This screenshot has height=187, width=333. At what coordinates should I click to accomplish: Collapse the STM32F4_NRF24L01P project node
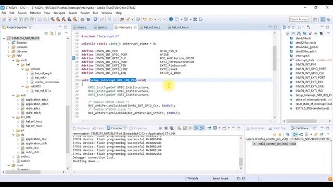[x=4, y=38]
